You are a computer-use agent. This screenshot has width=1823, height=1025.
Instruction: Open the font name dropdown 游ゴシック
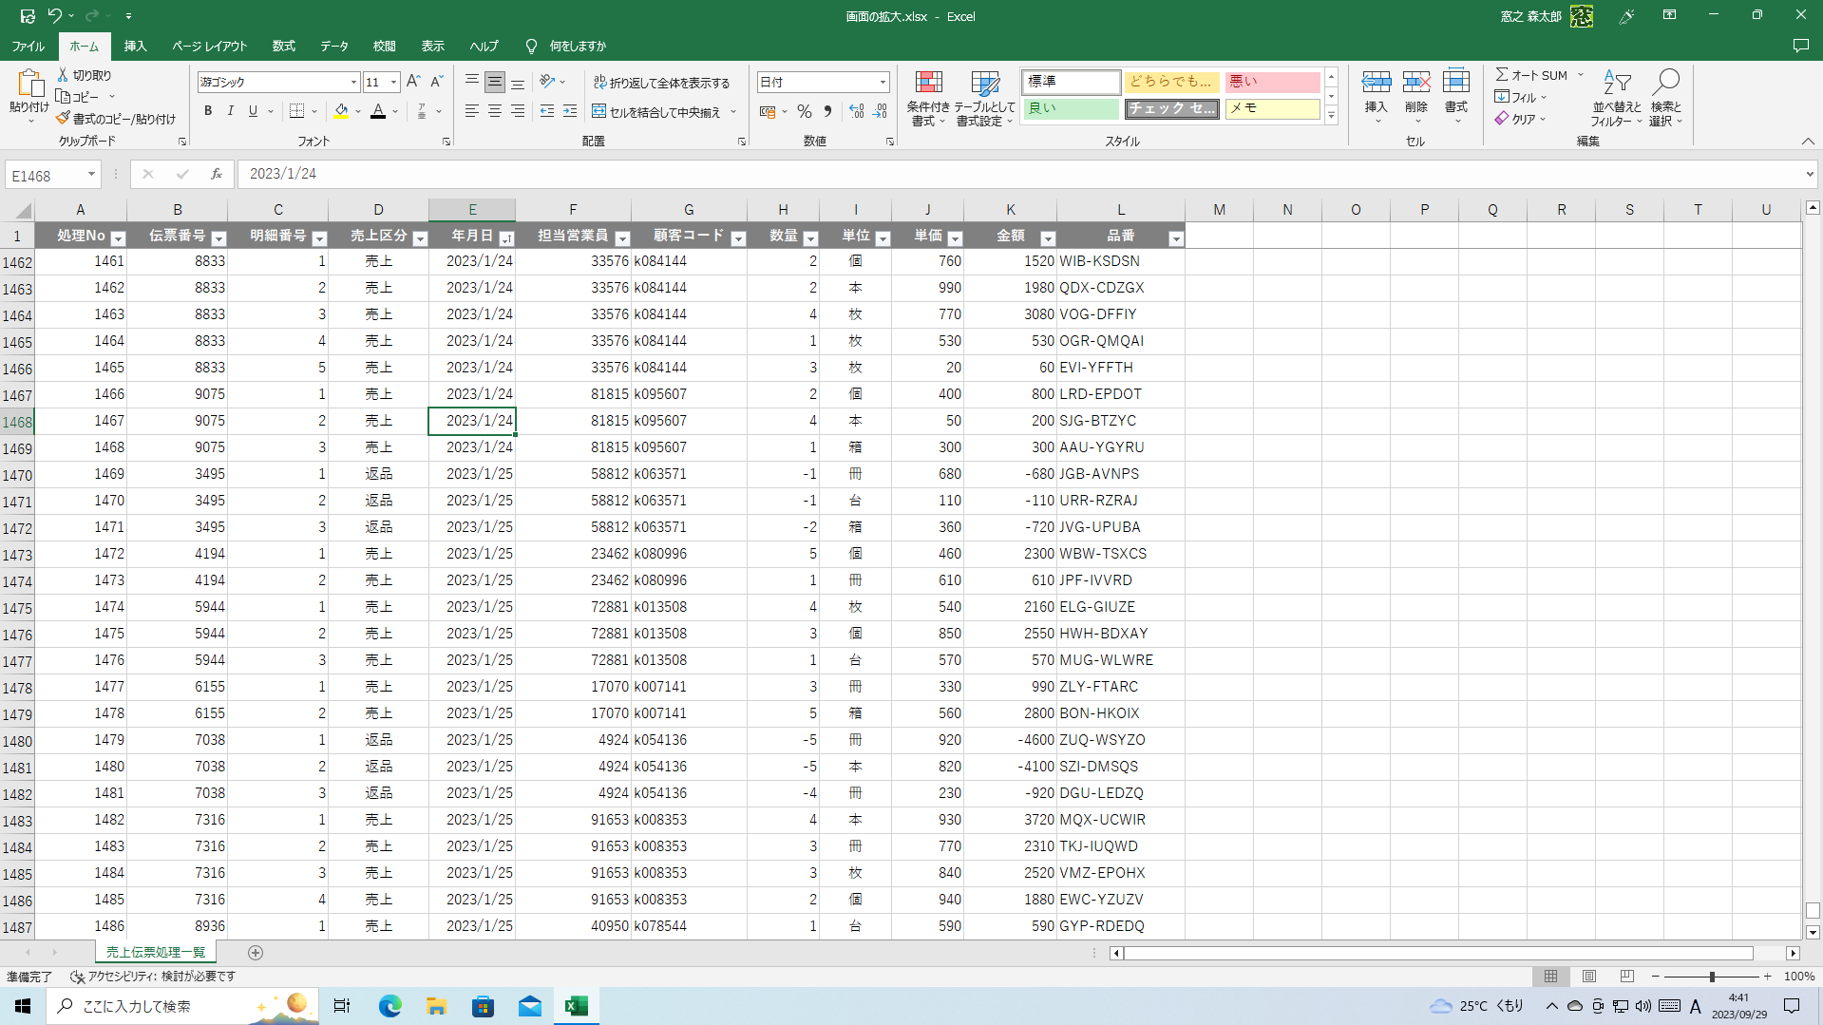(x=353, y=82)
